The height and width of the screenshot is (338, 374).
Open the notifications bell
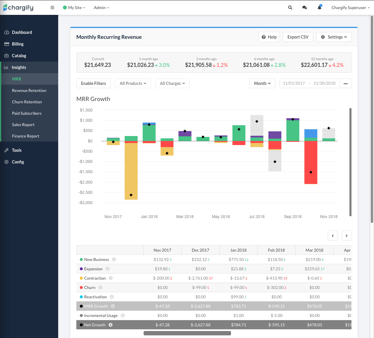(x=319, y=8)
